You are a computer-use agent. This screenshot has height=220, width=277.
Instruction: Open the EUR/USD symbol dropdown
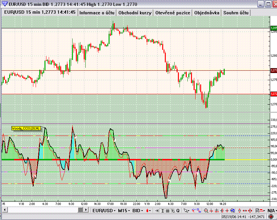(x=104, y=211)
